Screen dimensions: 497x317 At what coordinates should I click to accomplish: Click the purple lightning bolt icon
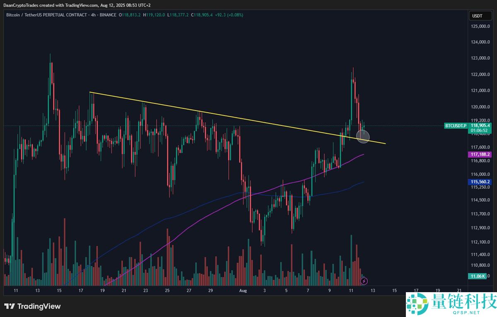coord(364,281)
